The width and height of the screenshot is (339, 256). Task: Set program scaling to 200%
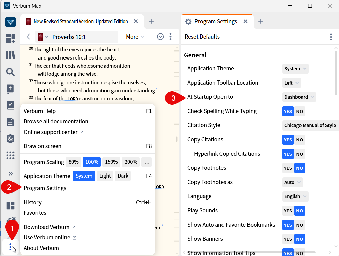pos(131,162)
